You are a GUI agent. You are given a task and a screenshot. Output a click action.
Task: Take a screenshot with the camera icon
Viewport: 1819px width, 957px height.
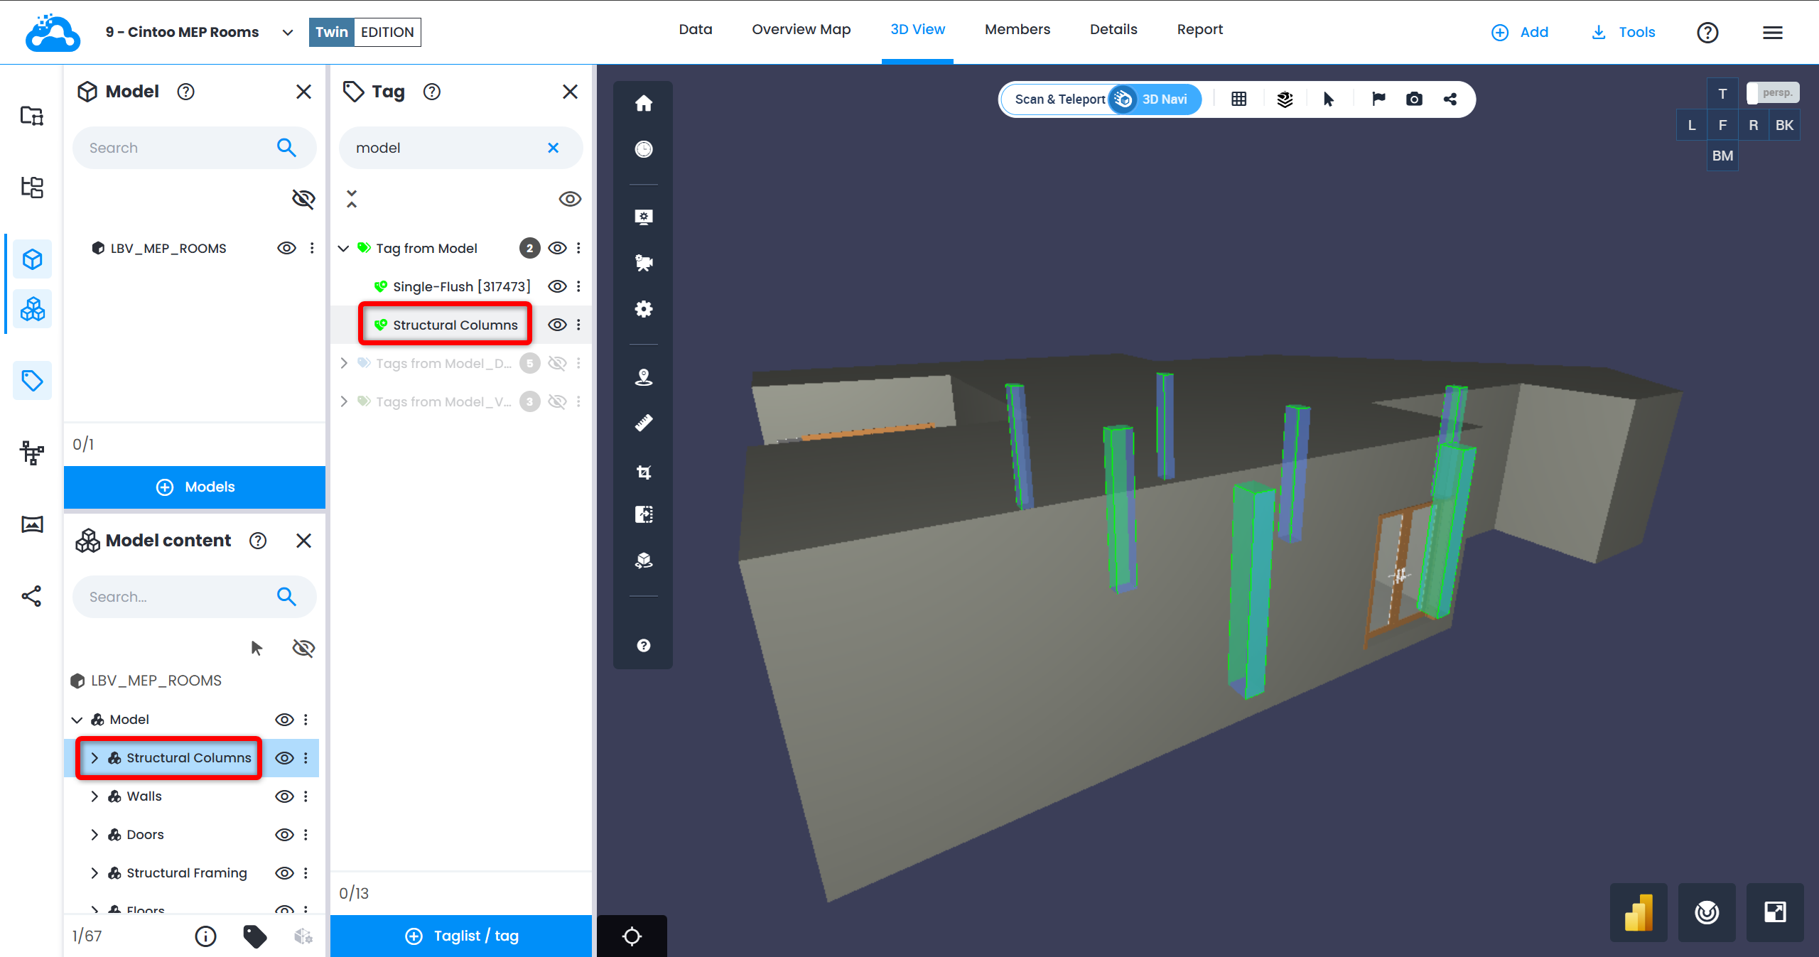point(1414,99)
